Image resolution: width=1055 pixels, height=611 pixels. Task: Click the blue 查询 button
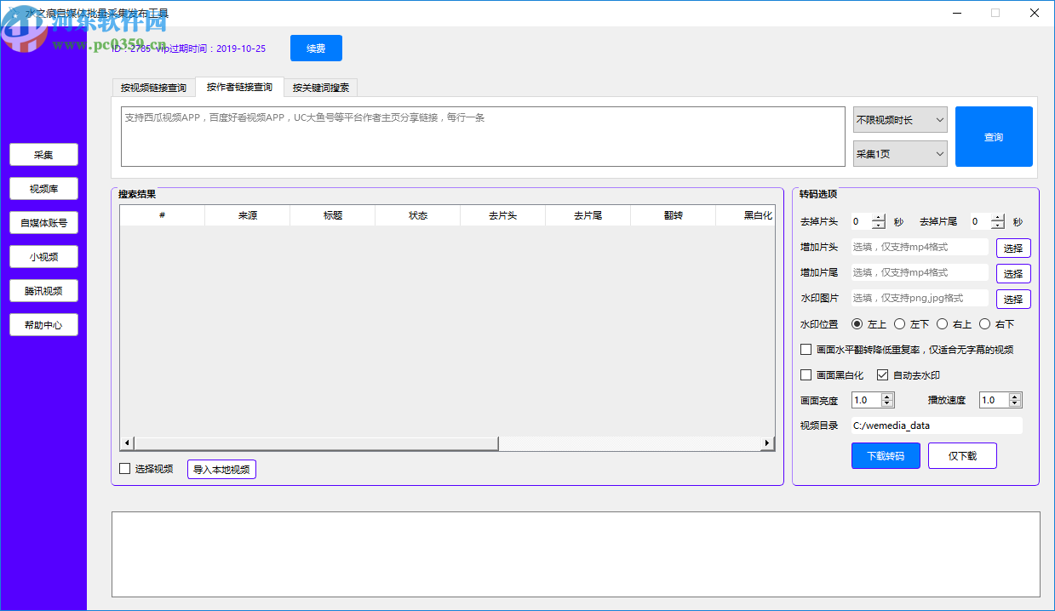[x=994, y=137]
